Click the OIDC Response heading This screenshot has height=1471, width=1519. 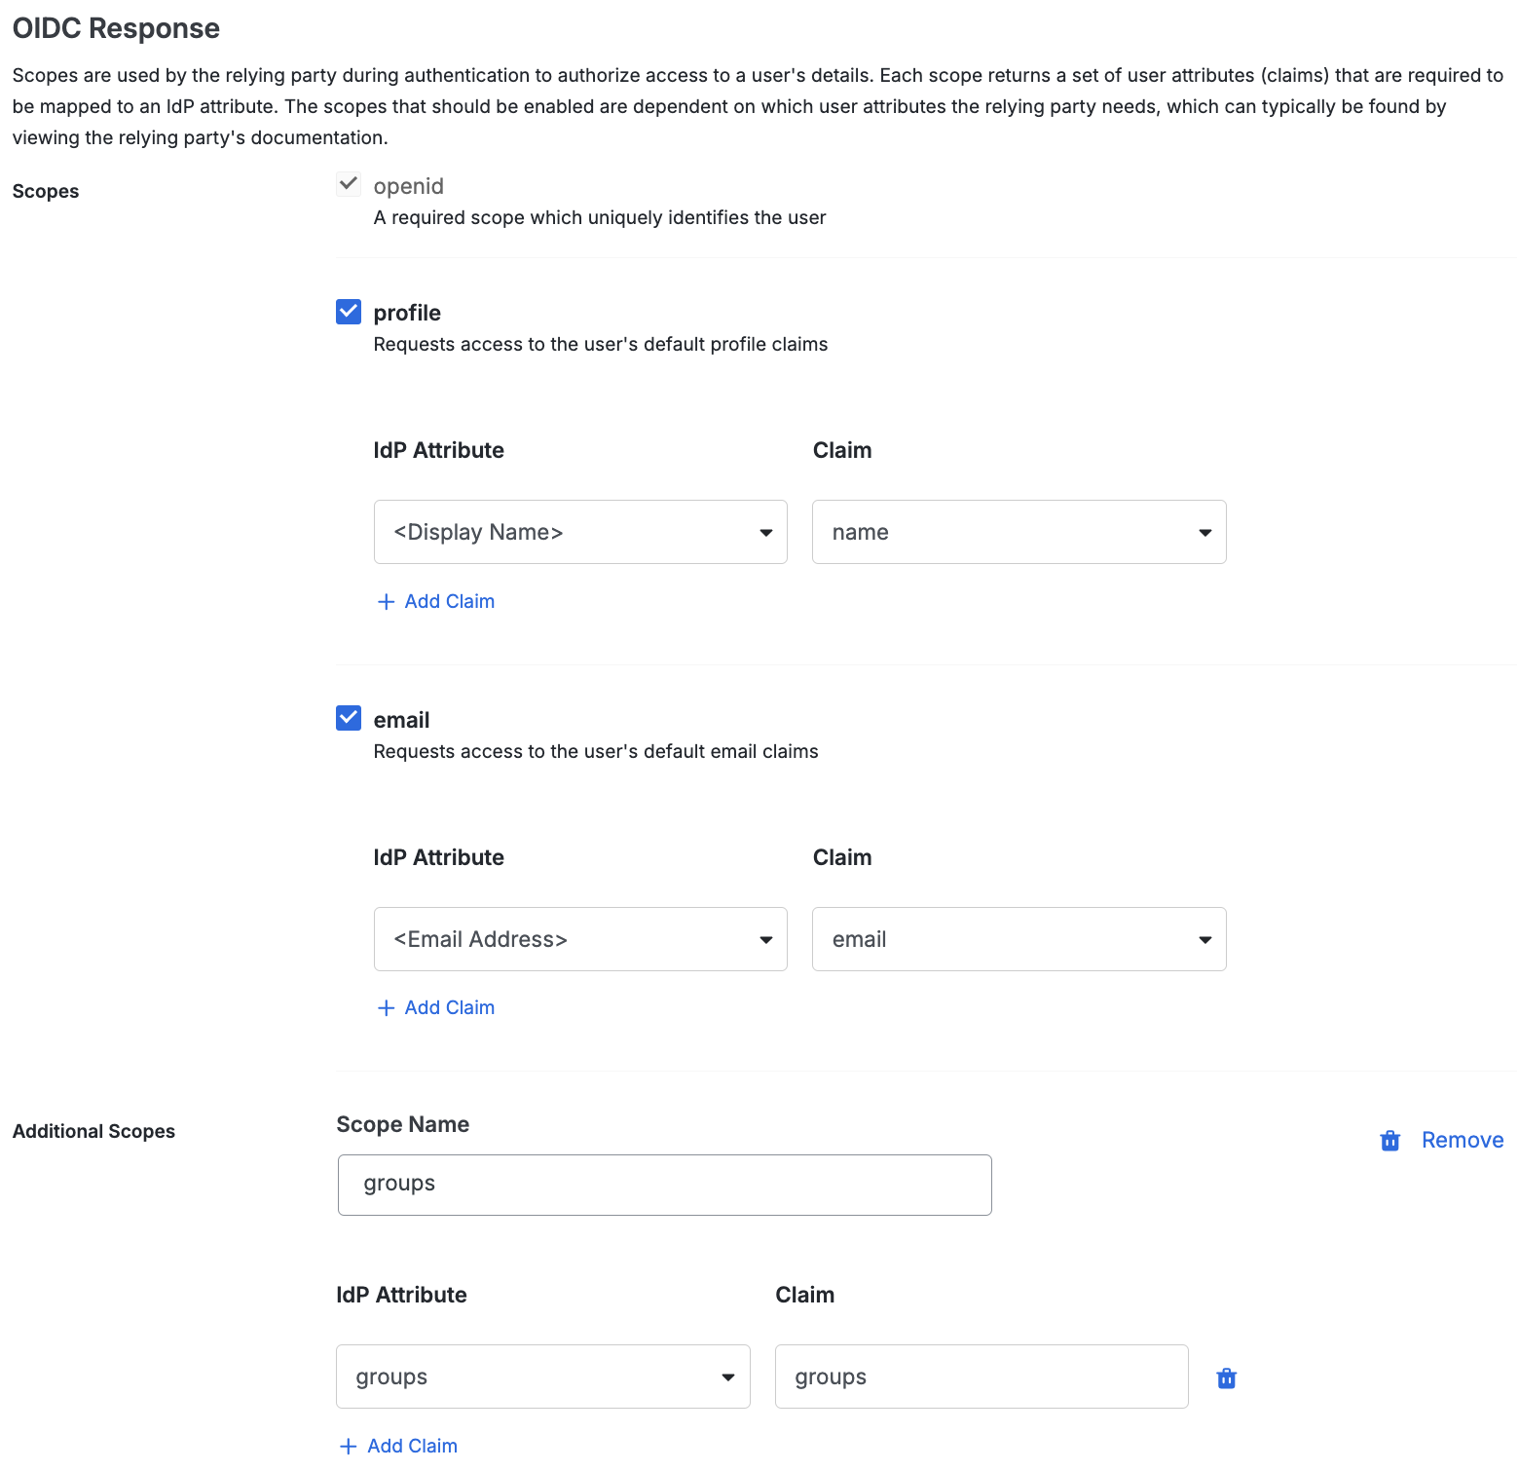115,28
